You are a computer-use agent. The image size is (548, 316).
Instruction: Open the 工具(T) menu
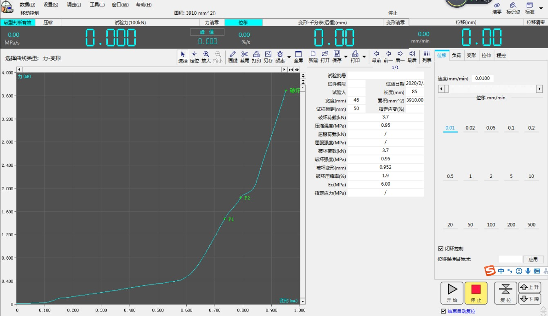click(x=97, y=5)
